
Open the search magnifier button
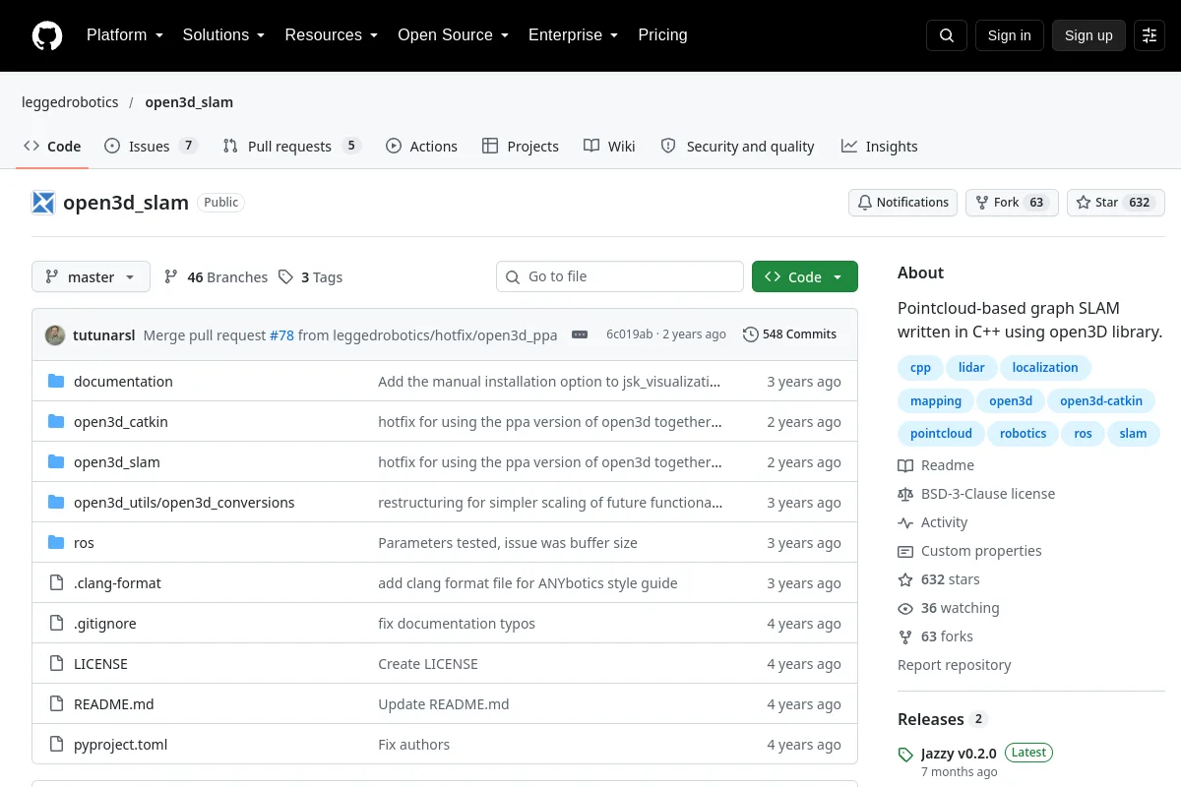947,35
